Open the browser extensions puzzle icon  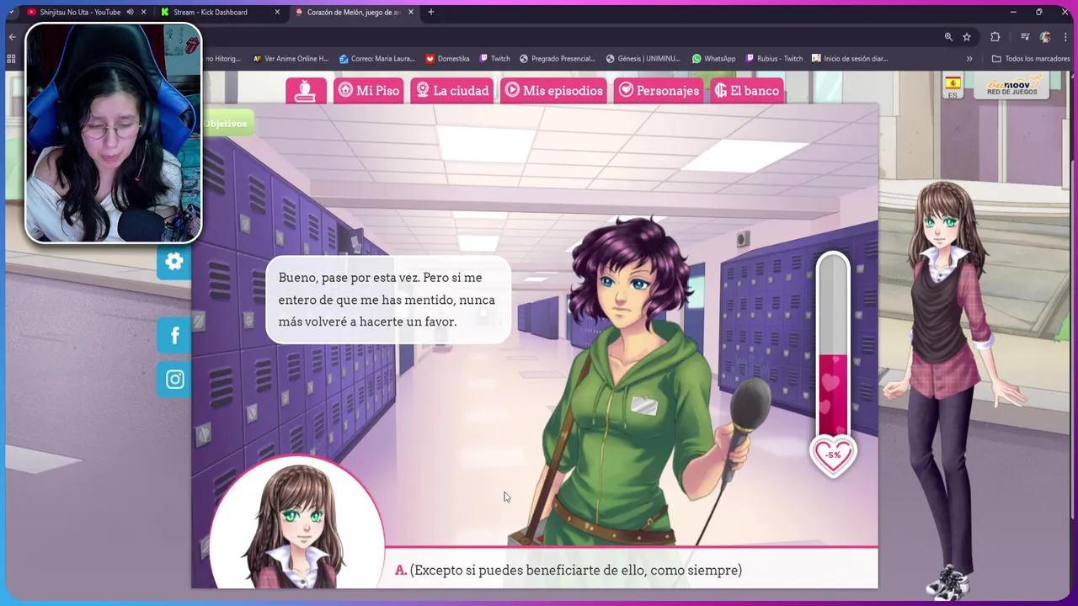[995, 37]
